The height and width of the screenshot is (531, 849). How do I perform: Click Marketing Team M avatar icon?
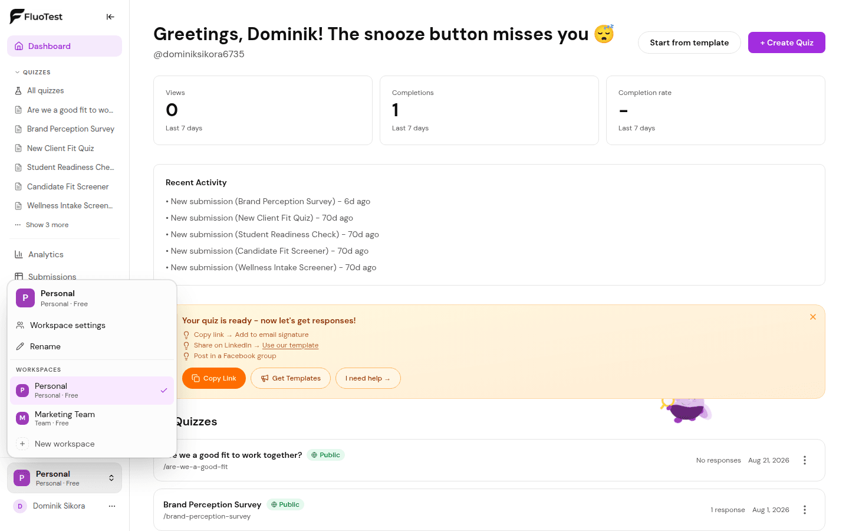point(22,418)
